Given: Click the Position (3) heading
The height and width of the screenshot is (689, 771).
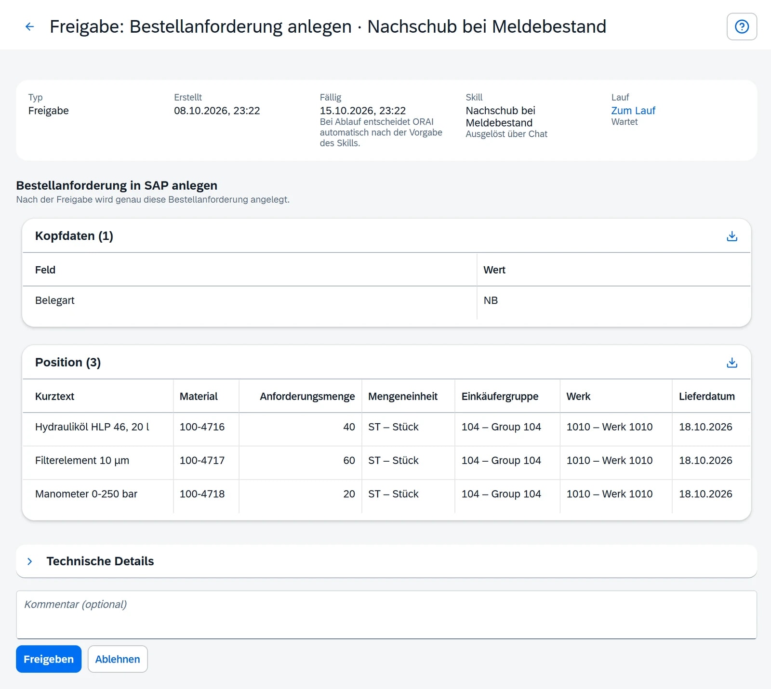Looking at the screenshot, I should pos(68,363).
